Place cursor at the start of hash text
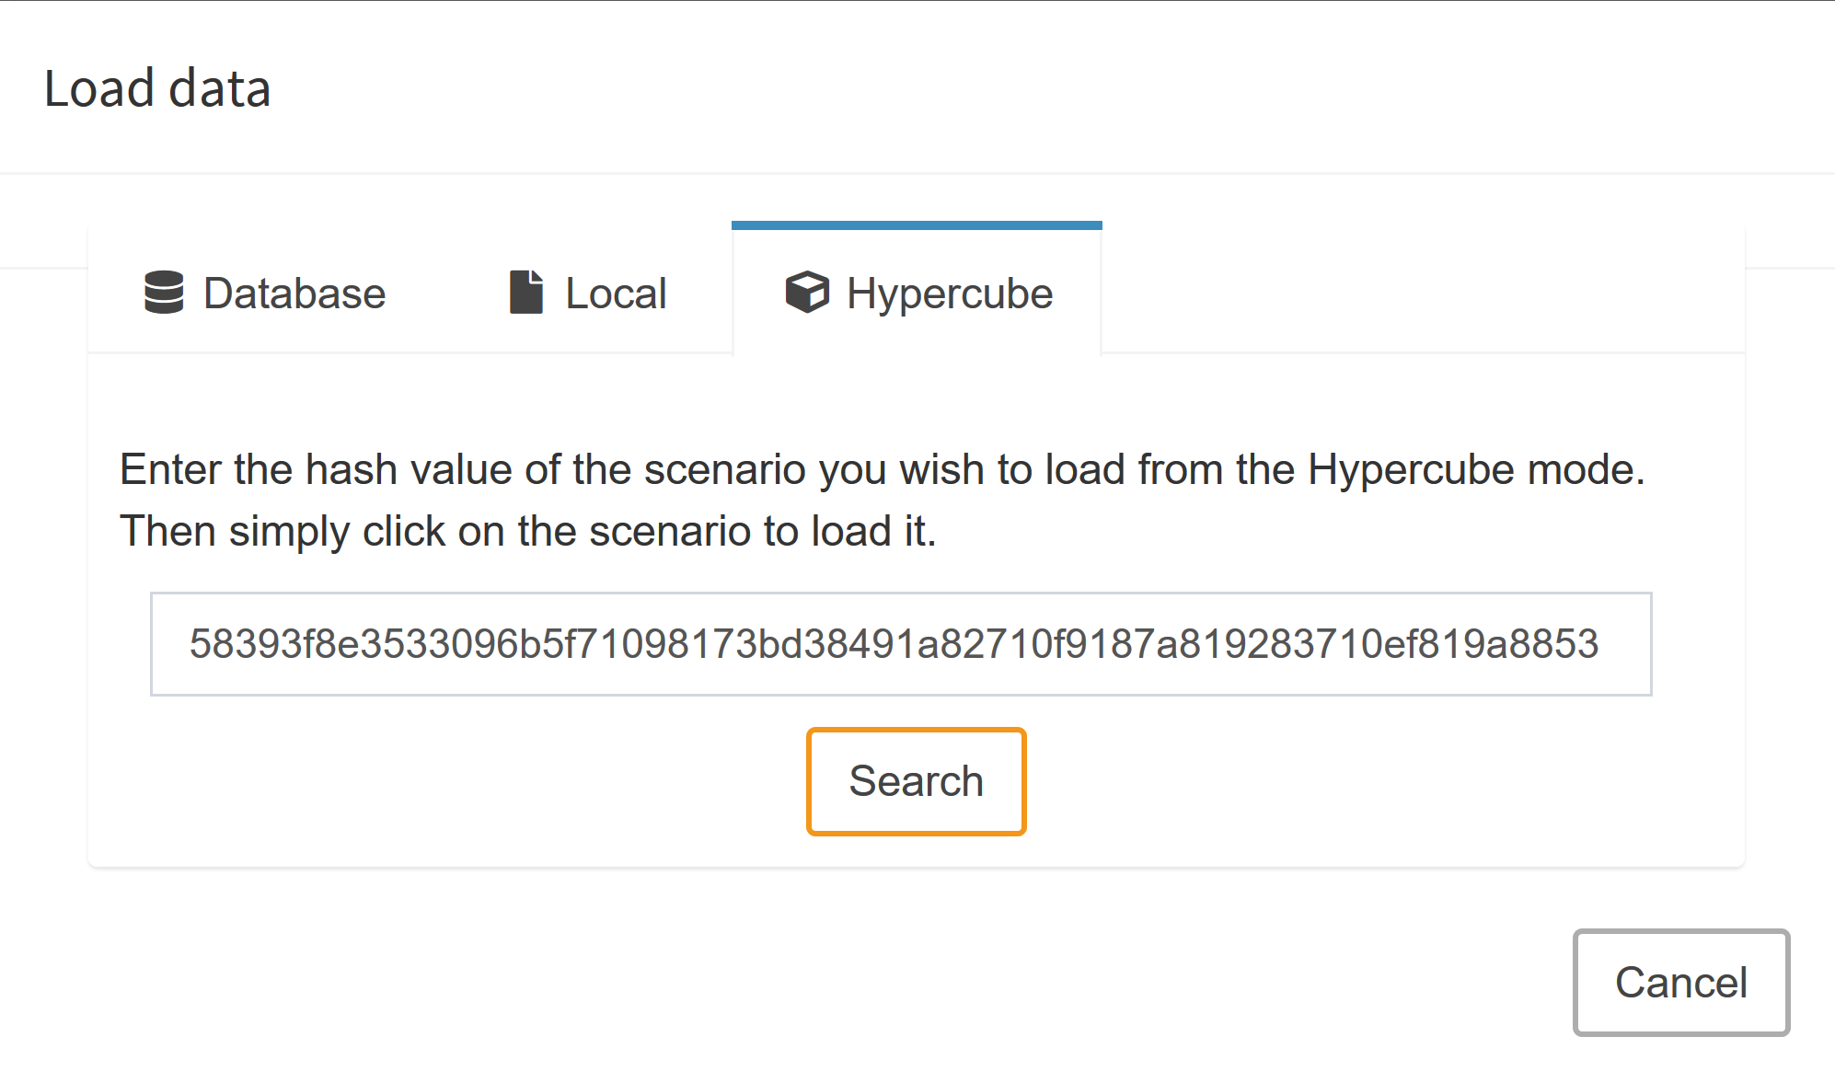 [190, 644]
